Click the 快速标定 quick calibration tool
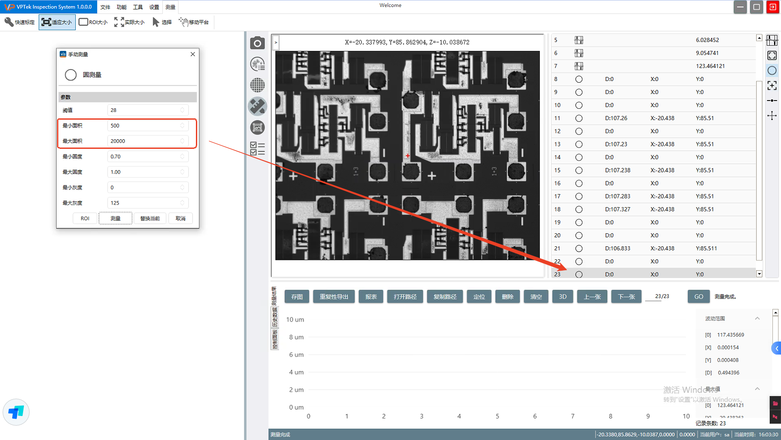Viewport: 781px width, 440px height. [20, 22]
